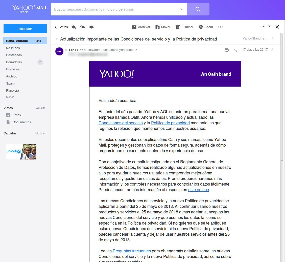Go back with the Atrás arrow
This screenshot has height=262, width=285.
click(61, 27)
